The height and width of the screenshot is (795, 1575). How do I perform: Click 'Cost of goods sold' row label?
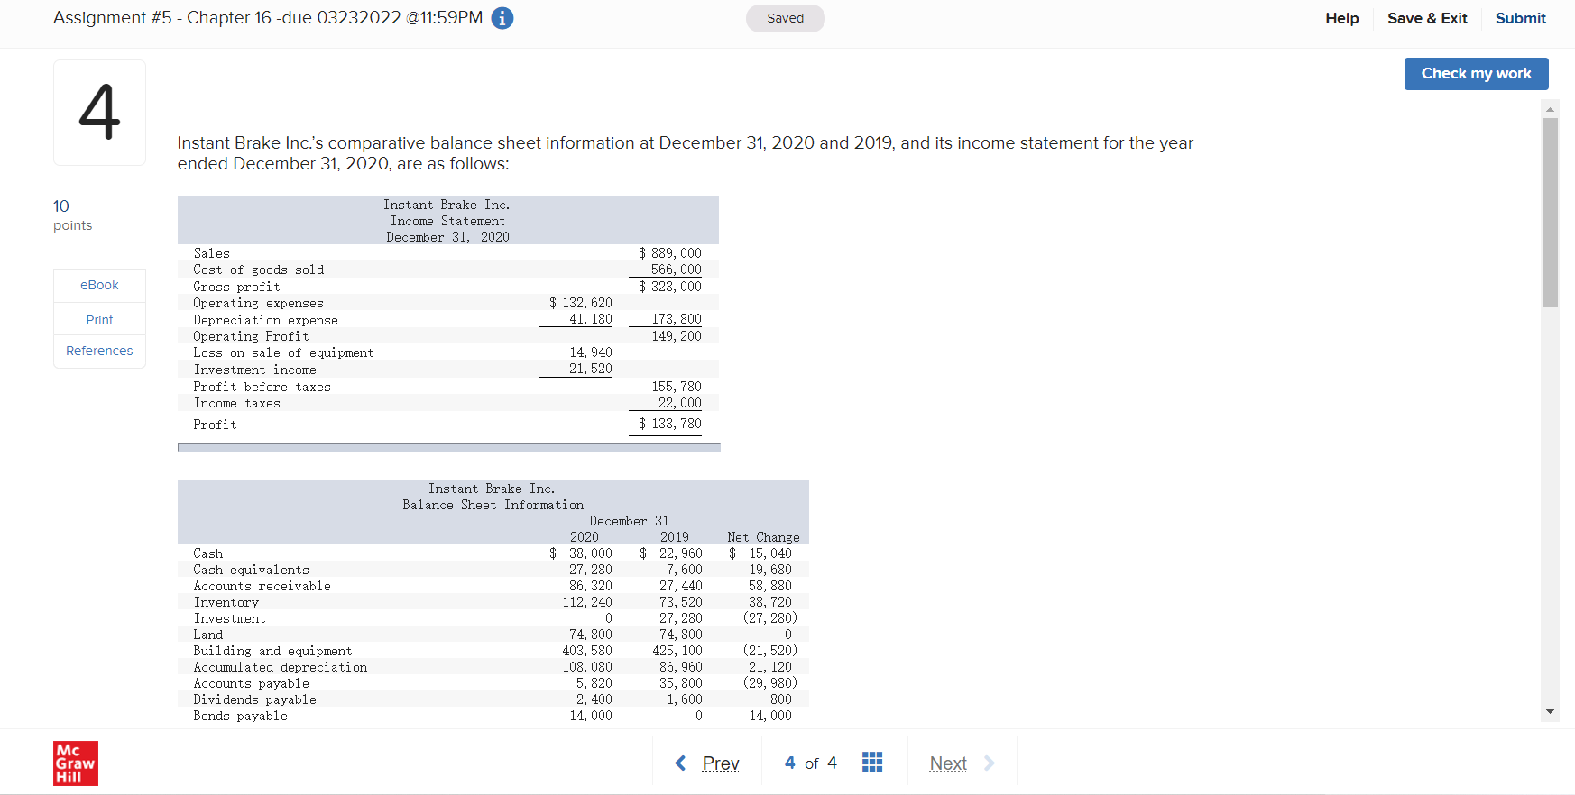tap(258, 270)
